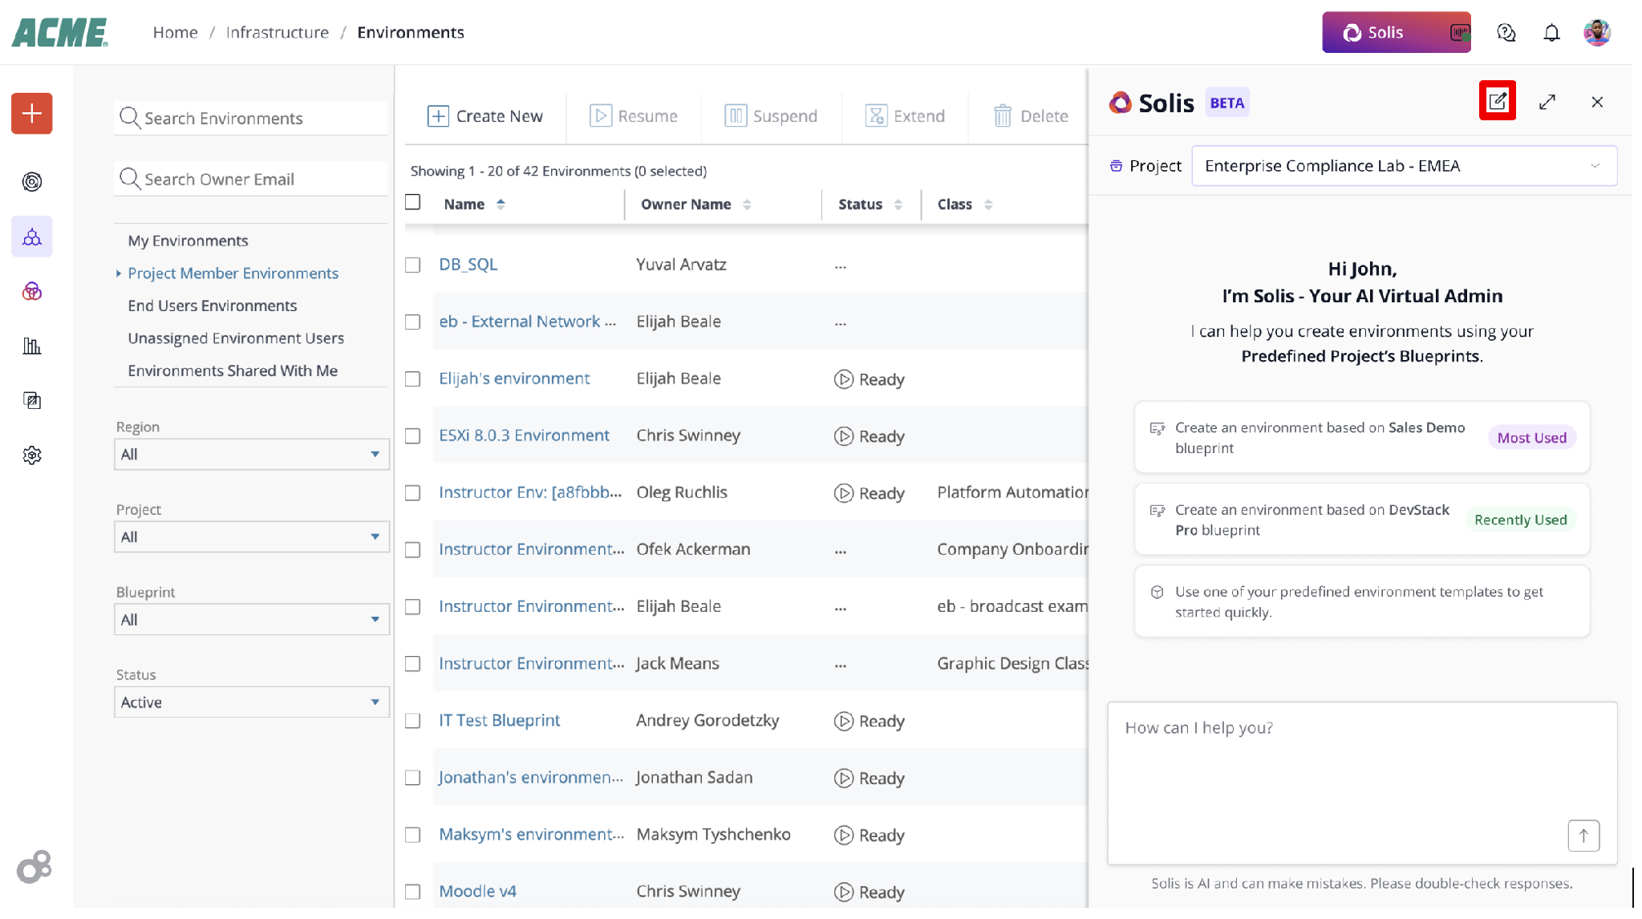Click the Delete toolbar button
This screenshot has width=1642, height=919.
[x=1031, y=116]
